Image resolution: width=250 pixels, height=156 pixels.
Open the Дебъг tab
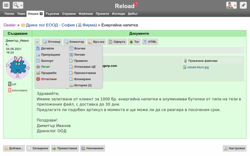[x=132, y=14]
